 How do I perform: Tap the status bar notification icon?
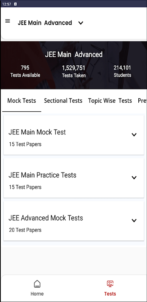click(15, 4)
